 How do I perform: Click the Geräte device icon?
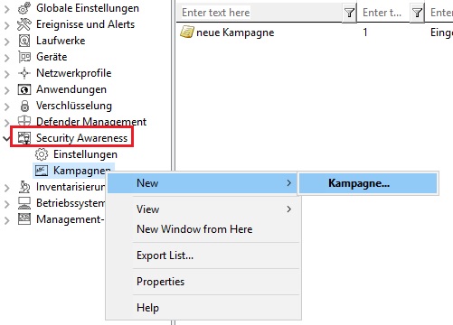24,57
